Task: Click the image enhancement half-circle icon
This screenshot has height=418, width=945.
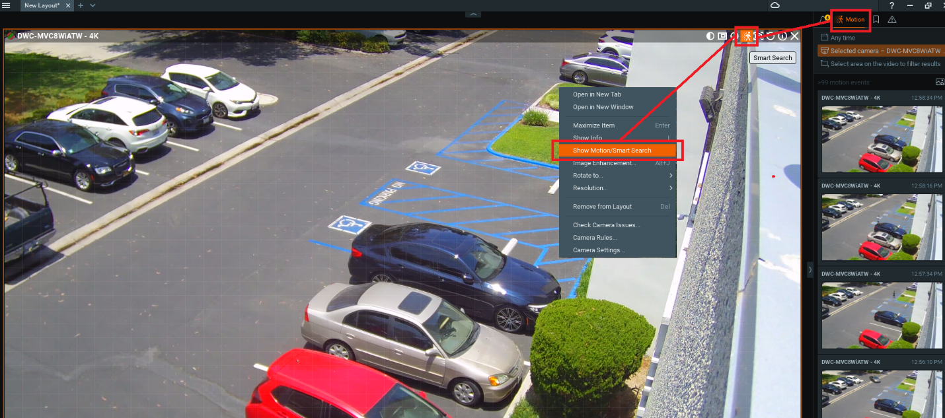Action: tap(710, 36)
